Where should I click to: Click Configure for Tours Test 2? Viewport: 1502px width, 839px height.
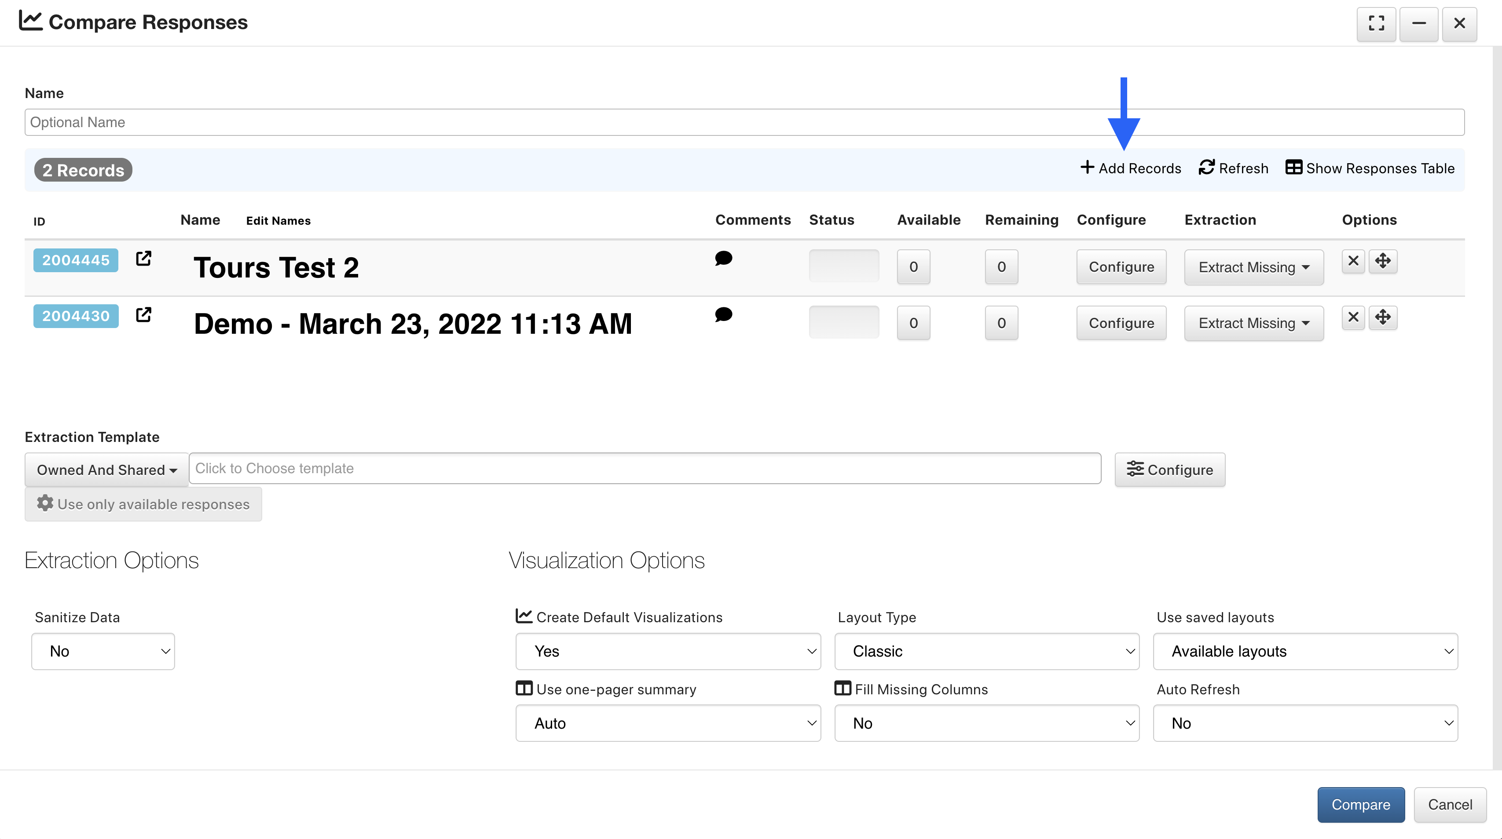pos(1121,267)
